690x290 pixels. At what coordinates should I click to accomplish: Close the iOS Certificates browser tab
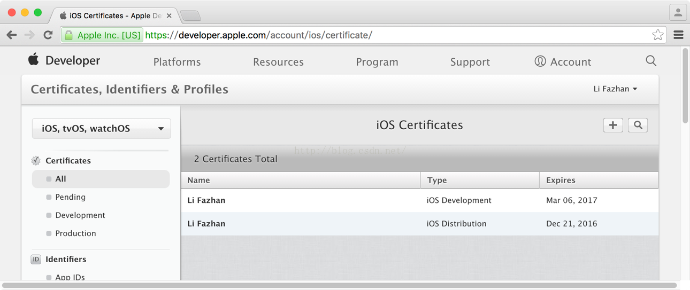click(x=169, y=16)
